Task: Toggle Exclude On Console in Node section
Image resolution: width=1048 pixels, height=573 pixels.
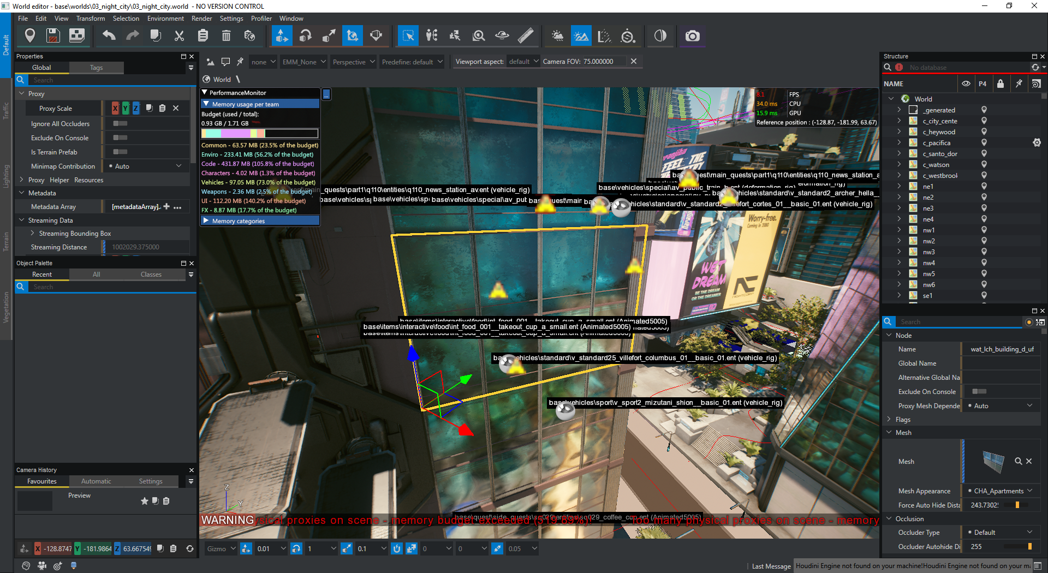Action: 979,392
